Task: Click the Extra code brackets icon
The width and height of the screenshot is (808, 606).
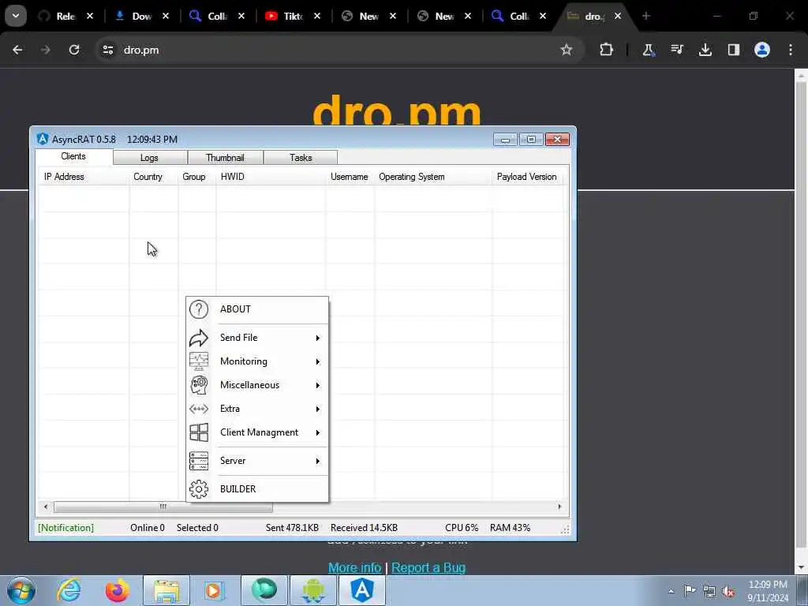Action: (x=198, y=409)
